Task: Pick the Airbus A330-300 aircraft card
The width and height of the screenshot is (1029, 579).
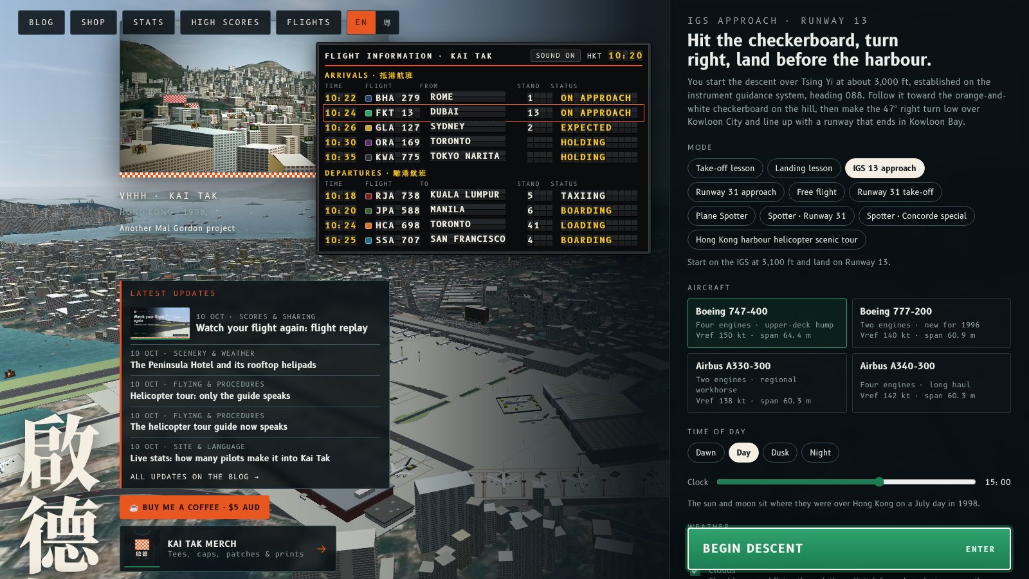Action: [x=767, y=383]
